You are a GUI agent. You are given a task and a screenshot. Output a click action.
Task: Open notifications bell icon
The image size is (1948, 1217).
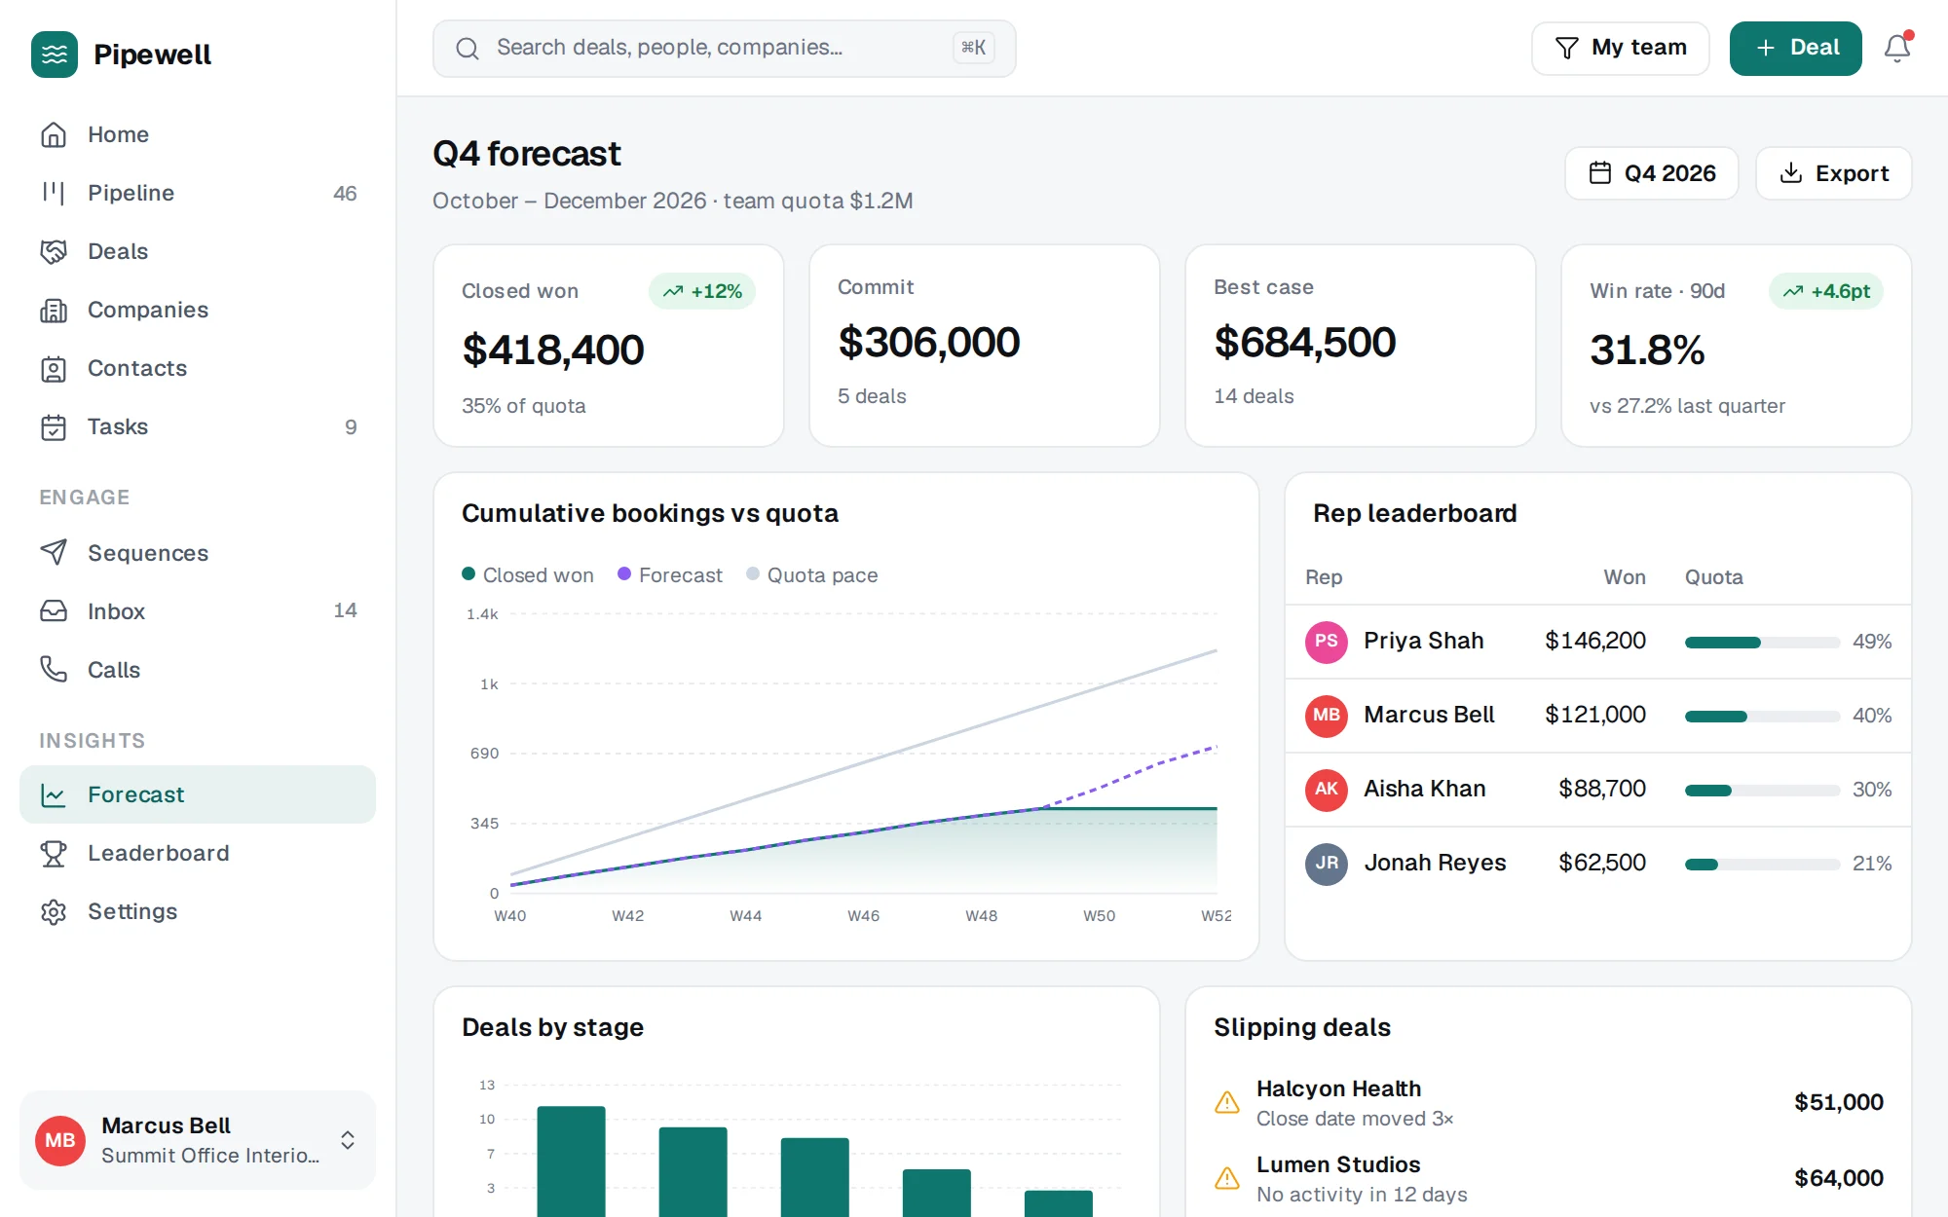point(1896,48)
